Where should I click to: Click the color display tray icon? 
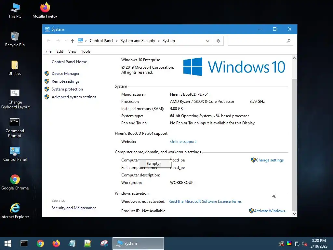click(289, 243)
